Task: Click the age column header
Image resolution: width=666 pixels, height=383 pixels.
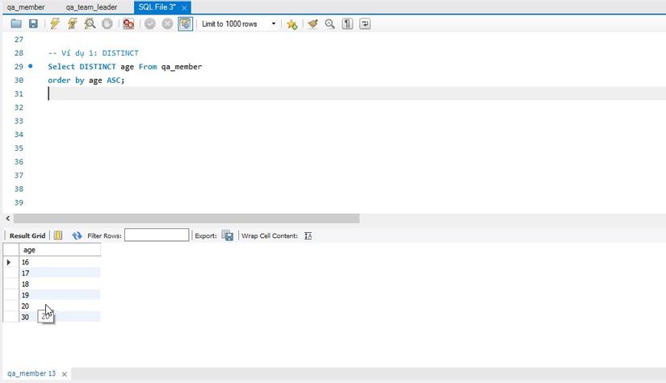Action: point(60,250)
